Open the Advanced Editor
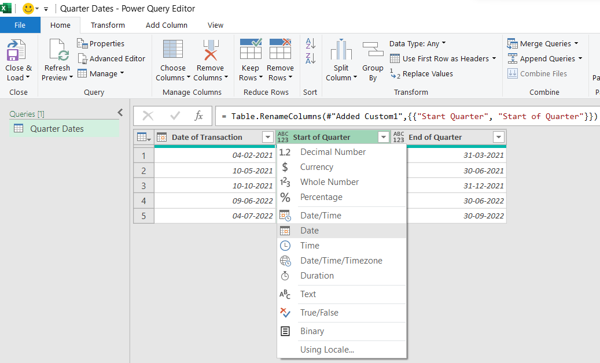The image size is (600, 363). 111,58
